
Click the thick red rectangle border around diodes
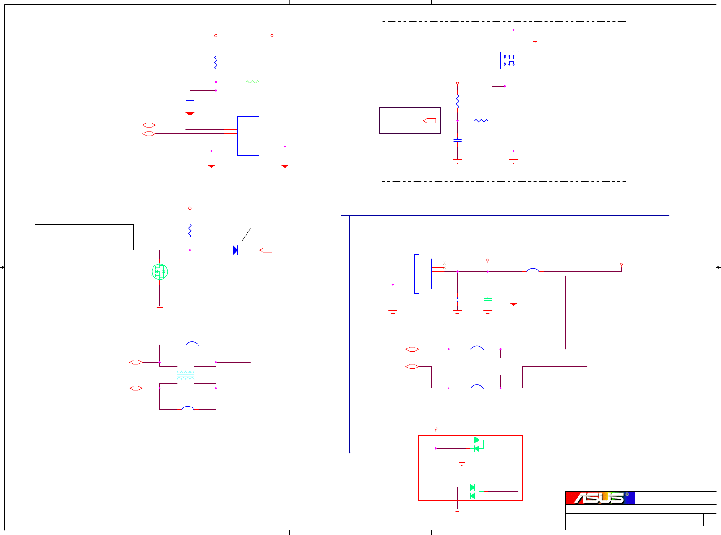click(470, 468)
